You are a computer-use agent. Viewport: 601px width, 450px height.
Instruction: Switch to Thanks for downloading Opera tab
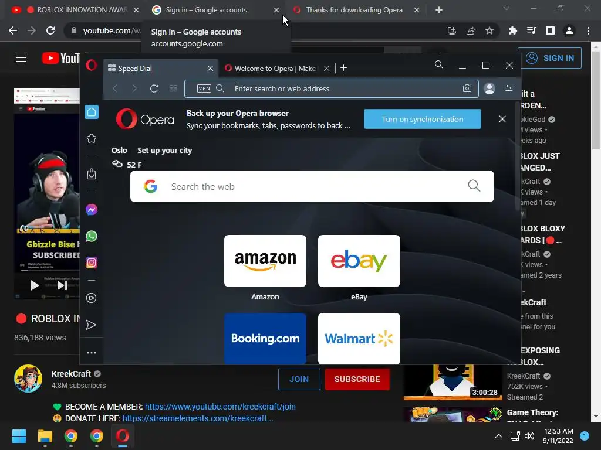354,10
